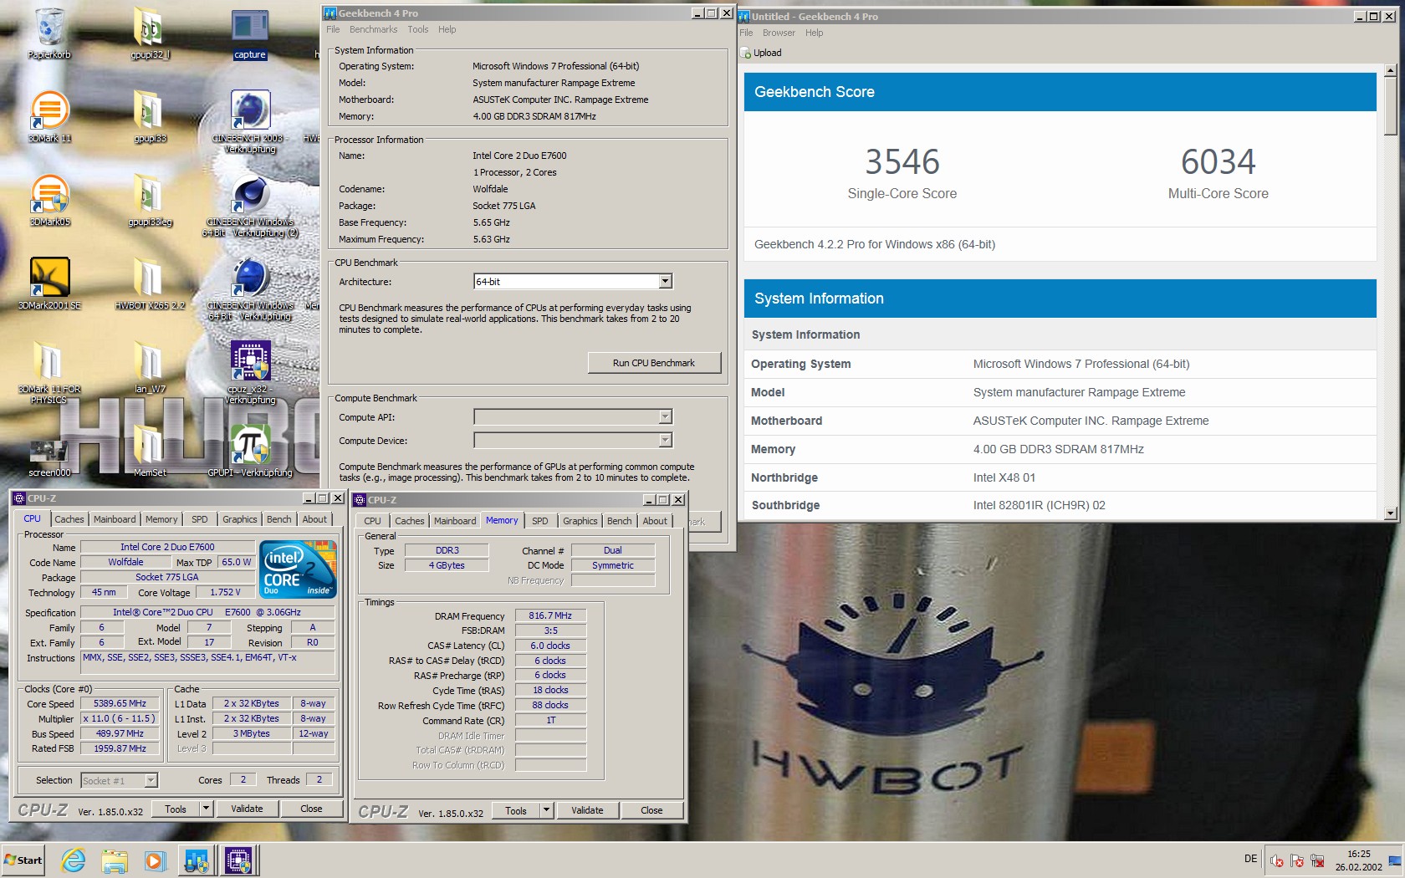Image resolution: width=1405 pixels, height=878 pixels.
Task: Open the Tools menu in Geekbench
Action: [x=418, y=29]
